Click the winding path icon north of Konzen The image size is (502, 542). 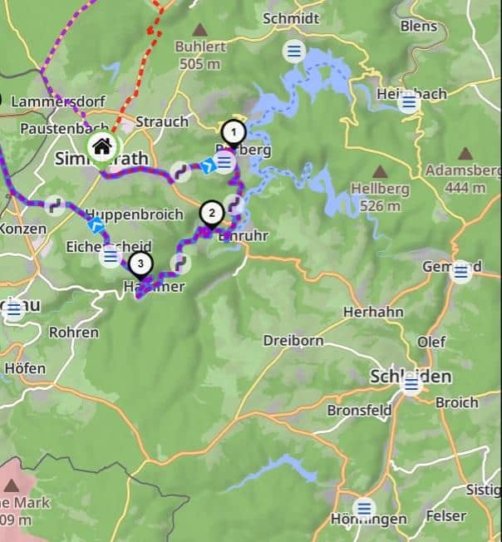(x=56, y=205)
